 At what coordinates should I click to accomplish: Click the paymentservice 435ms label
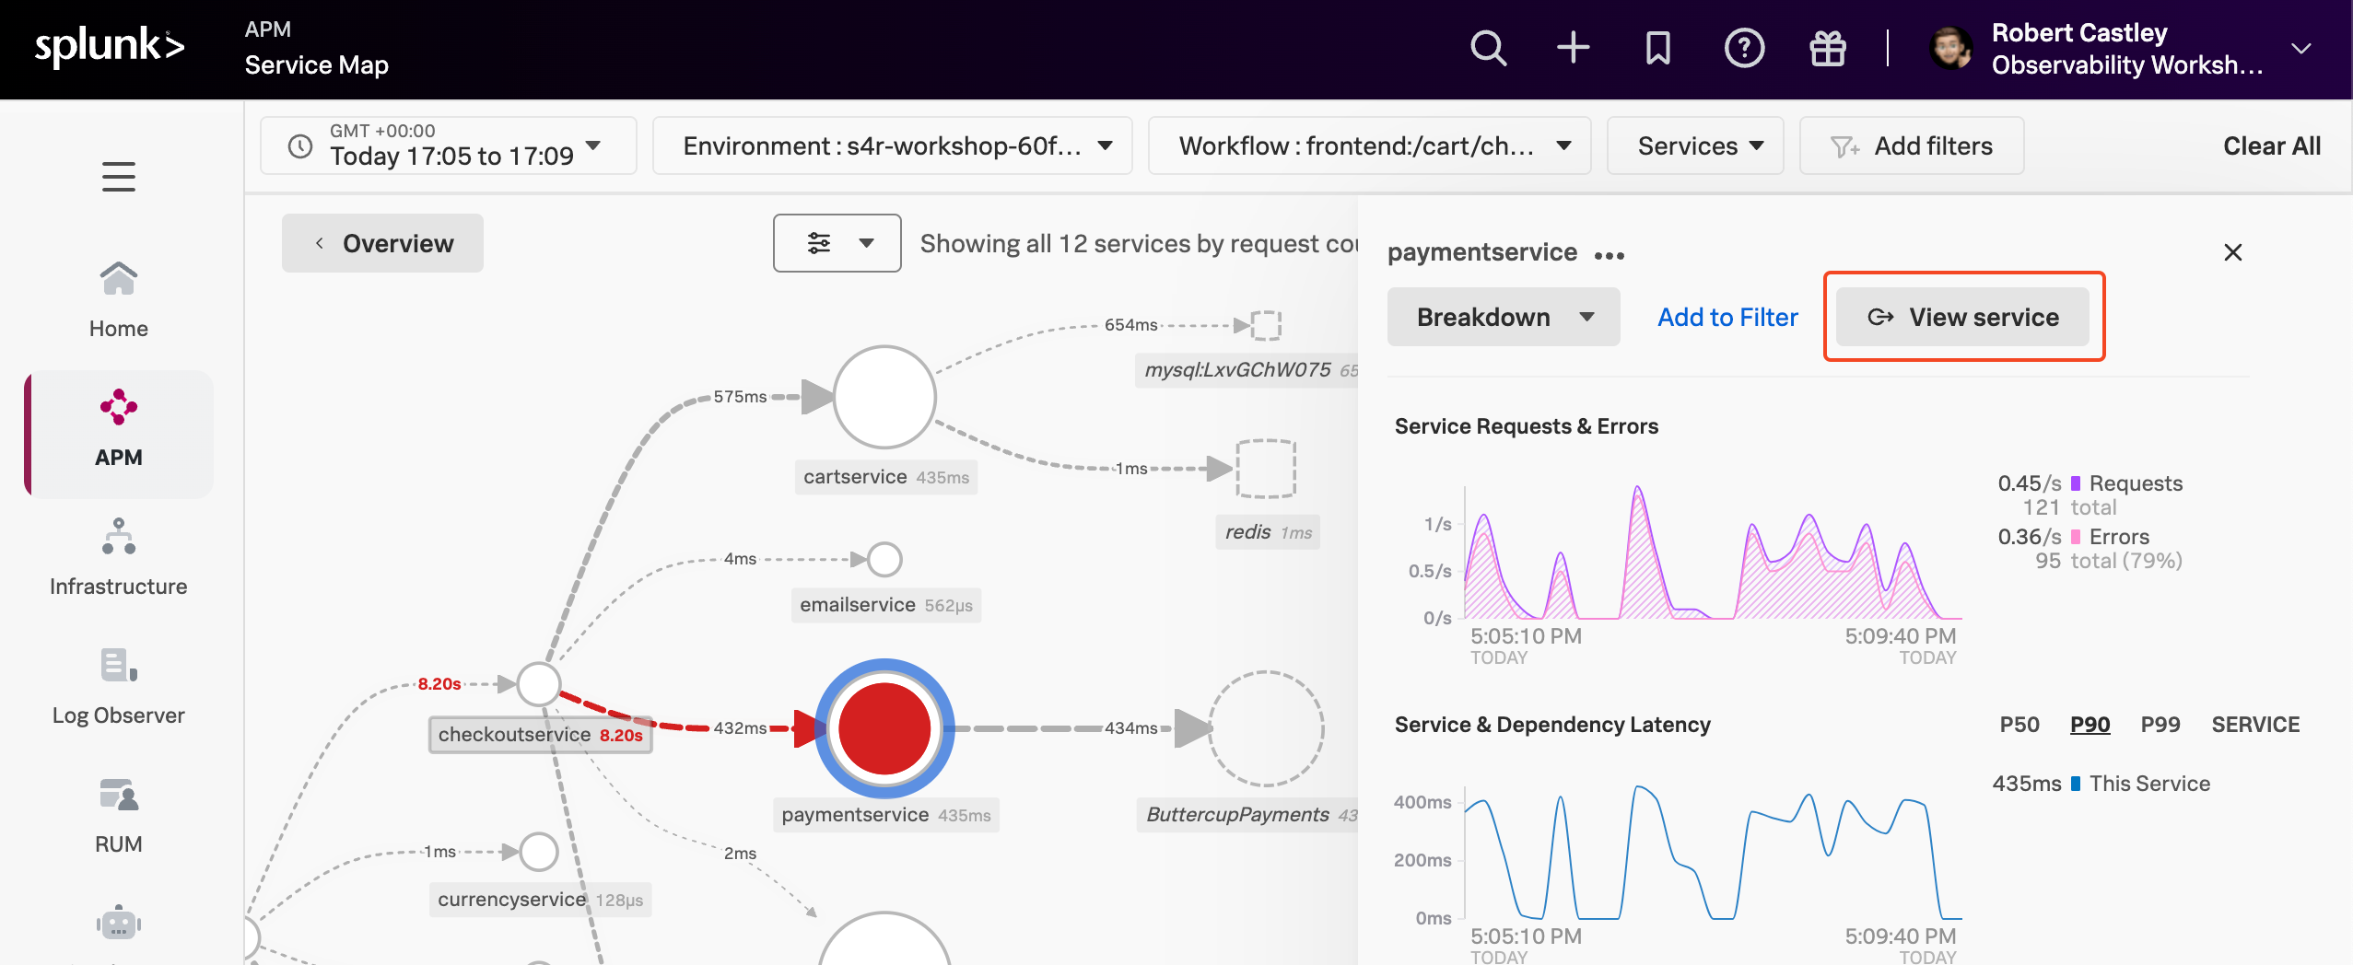[x=886, y=815]
